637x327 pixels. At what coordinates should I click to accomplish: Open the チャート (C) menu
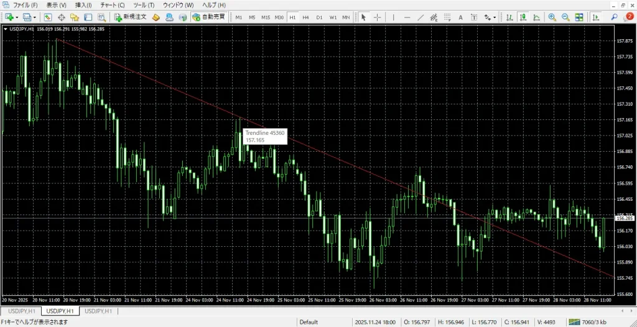pyautogui.click(x=113, y=5)
